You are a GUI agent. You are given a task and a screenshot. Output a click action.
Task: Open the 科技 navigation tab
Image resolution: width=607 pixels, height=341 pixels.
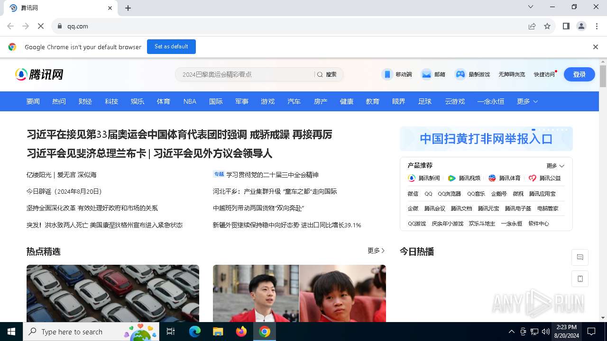click(111, 101)
